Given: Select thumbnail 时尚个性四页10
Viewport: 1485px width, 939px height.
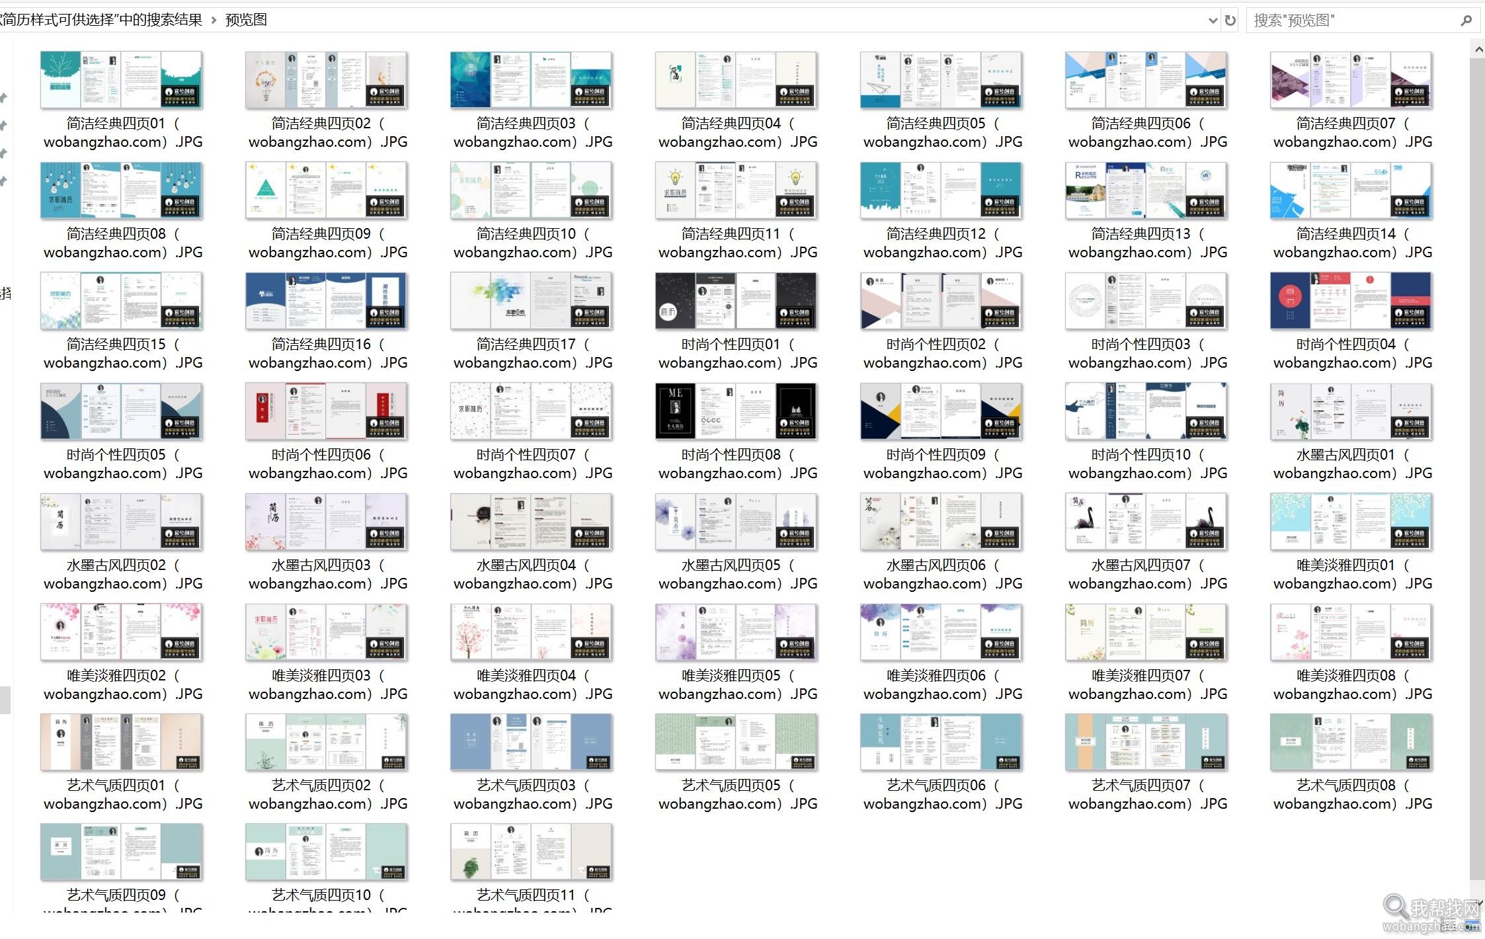Looking at the screenshot, I should pos(1146,411).
